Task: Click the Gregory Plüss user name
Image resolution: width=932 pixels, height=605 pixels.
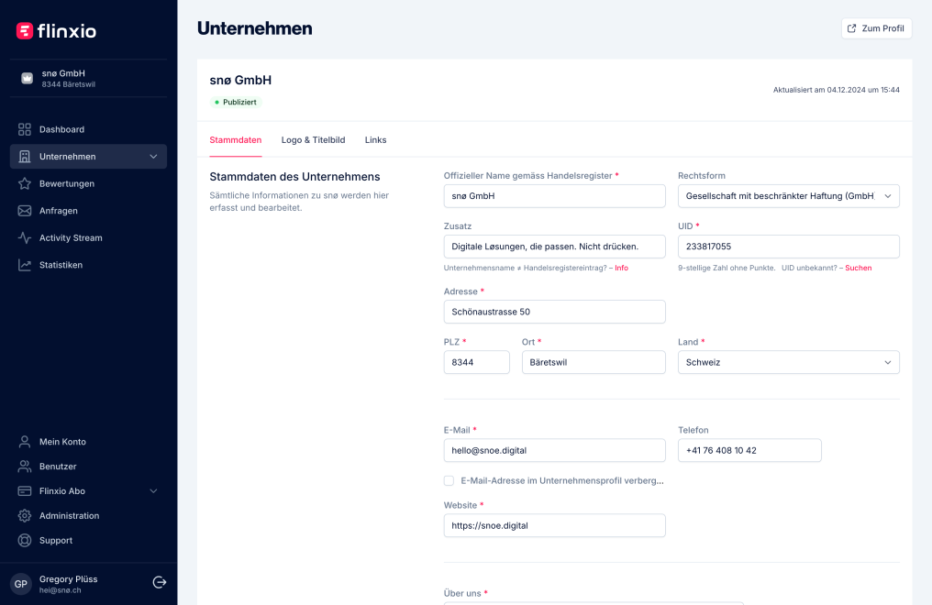Action: click(x=69, y=579)
